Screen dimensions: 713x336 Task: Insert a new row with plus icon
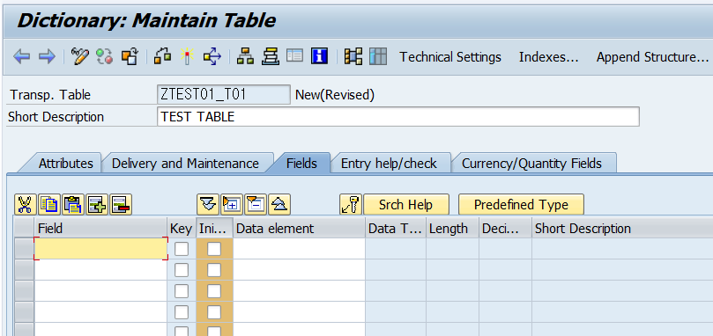click(97, 205)
